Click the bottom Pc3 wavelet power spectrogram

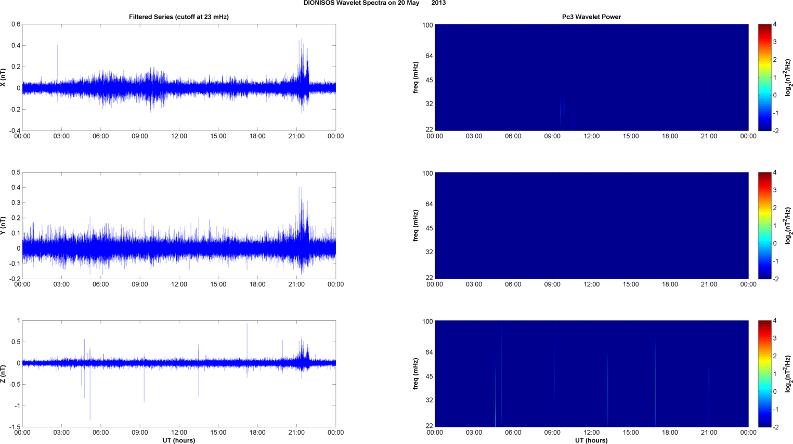(x=591, y=374)
